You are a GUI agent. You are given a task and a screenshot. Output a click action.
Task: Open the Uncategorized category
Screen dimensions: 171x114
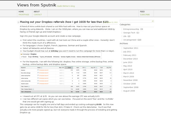(130, 40)
